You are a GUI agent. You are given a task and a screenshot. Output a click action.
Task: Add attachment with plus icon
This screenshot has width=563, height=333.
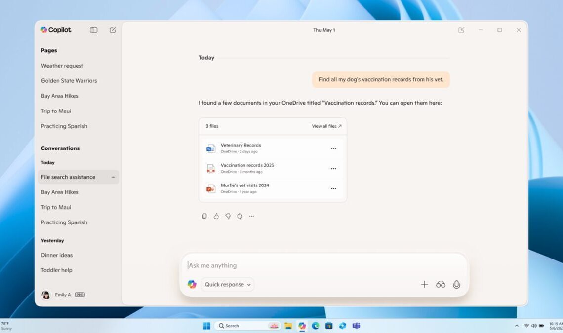[x=424, y=284]
